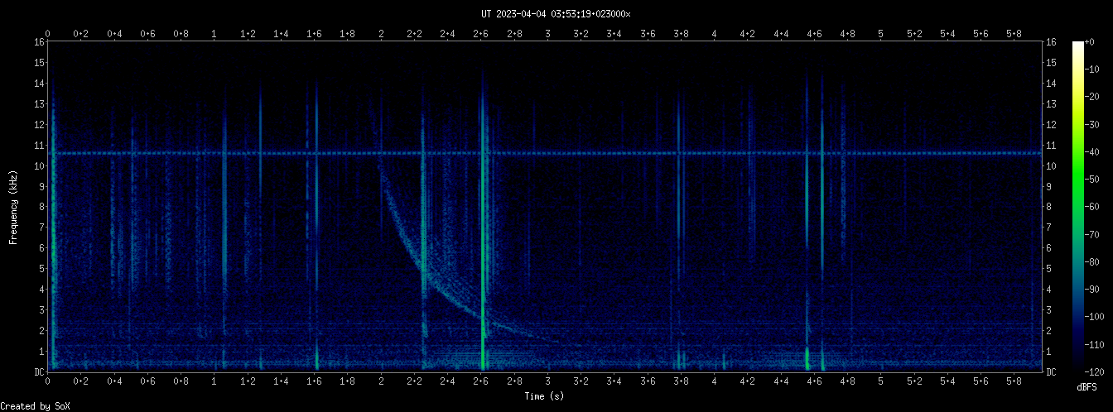Click '11' on the left frequency axis
1113x412 pixels.
(x=38, y=145)
